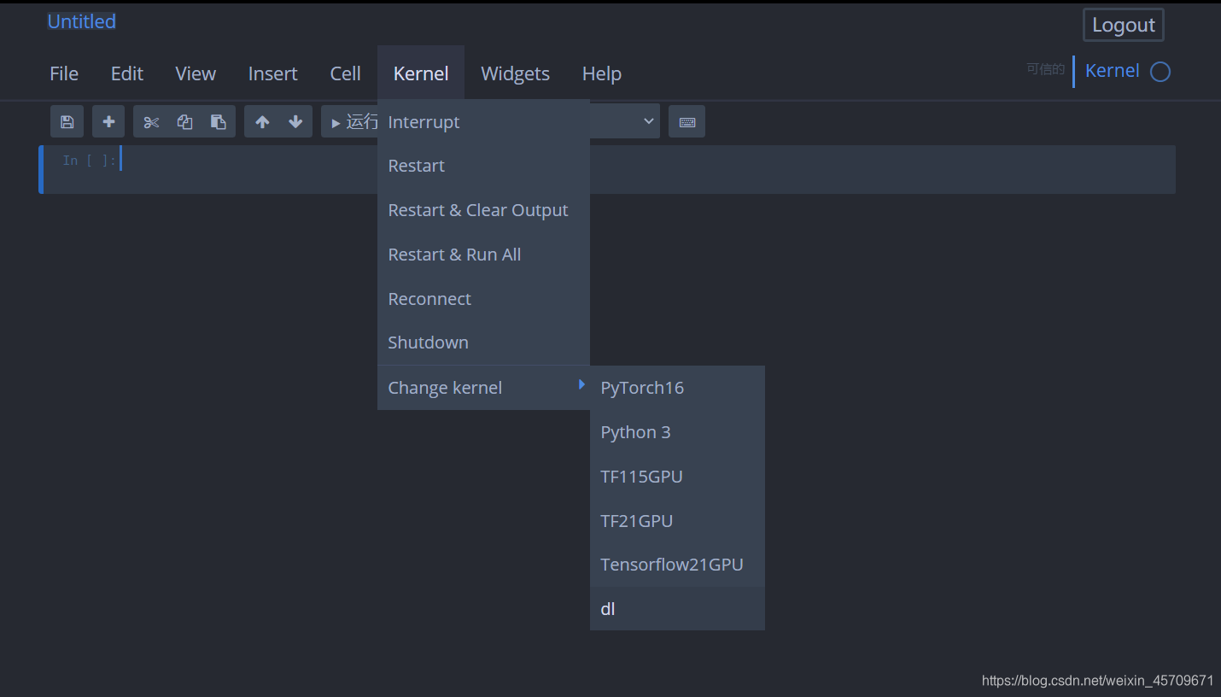Open the cell type dropdown
The width and height of the screenshot is (1221, 697).
click(625, 121)
